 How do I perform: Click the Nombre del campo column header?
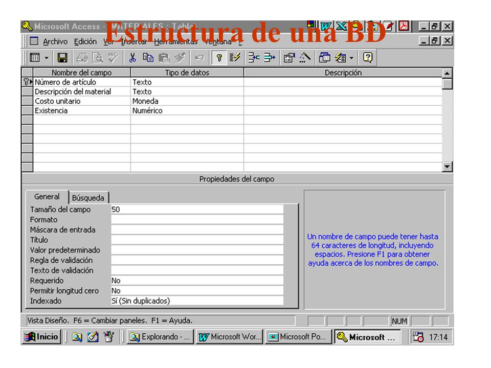tap(82, 73)
